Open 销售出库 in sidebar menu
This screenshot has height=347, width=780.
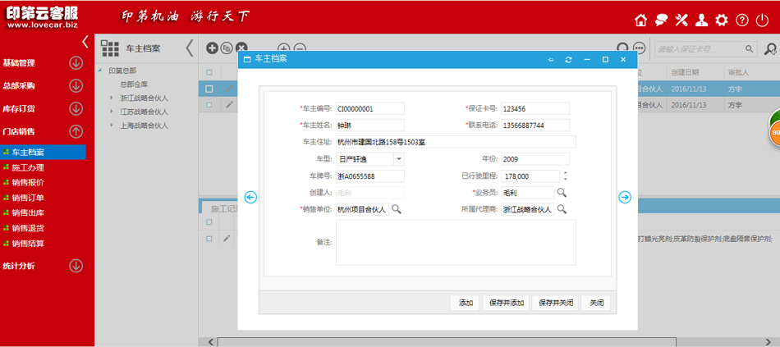tap(28, 212)
